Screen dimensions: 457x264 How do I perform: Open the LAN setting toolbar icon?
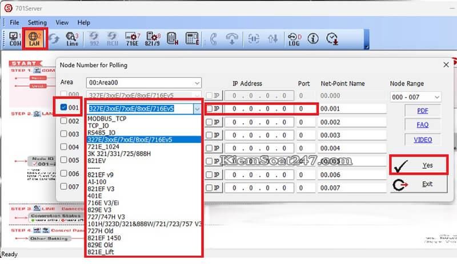coord(34,39)
